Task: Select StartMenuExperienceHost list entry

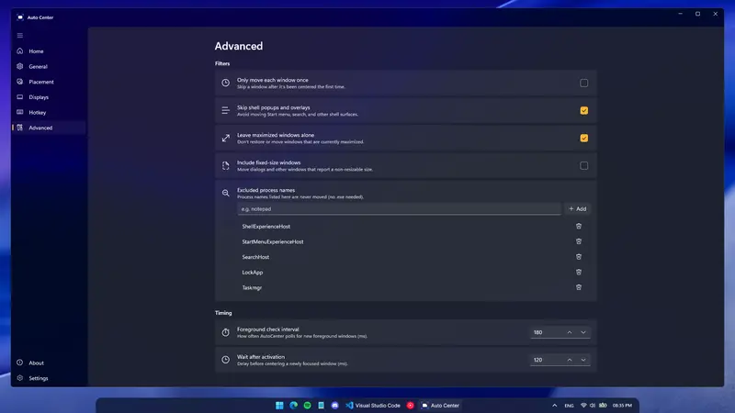Action: [272, 242]
